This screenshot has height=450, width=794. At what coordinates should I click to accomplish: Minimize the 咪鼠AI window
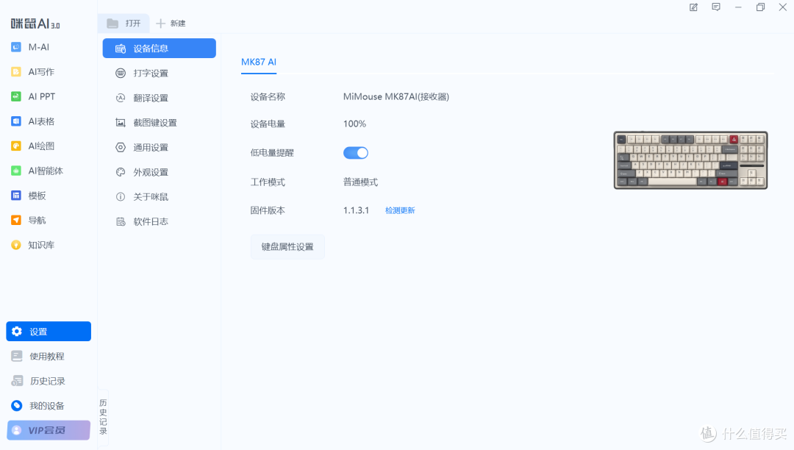click(x=738, y=7)
